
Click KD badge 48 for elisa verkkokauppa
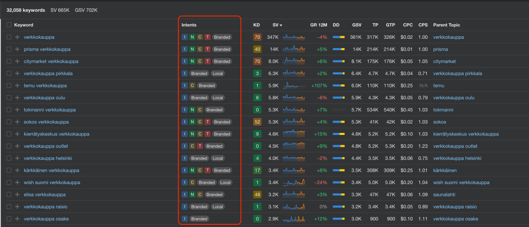(257, 194)
